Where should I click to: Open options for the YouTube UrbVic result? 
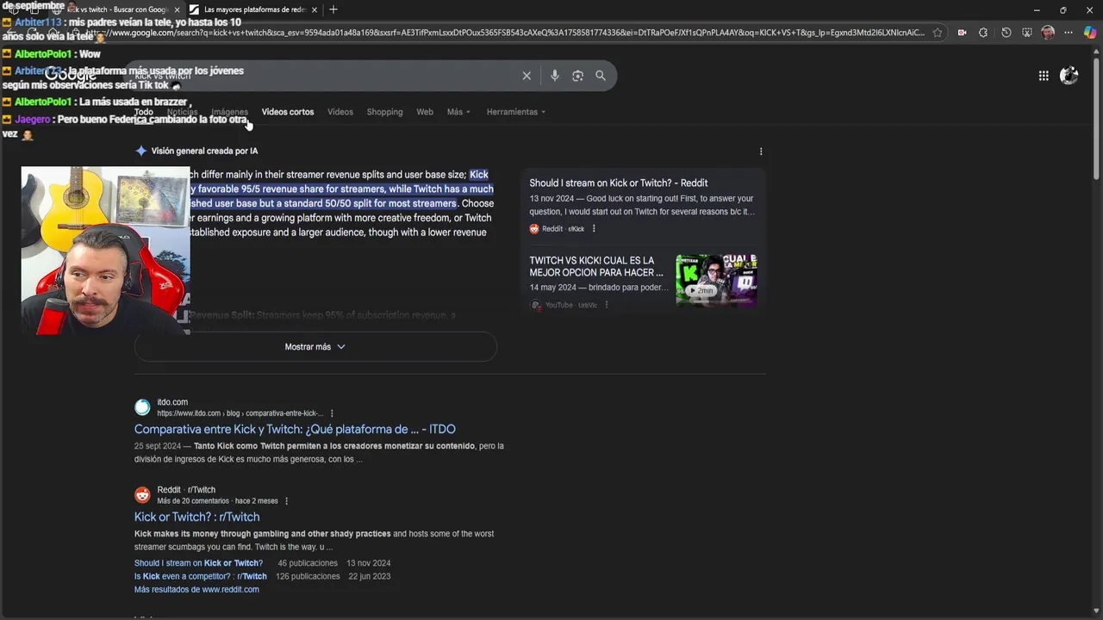tap(606, 305)
